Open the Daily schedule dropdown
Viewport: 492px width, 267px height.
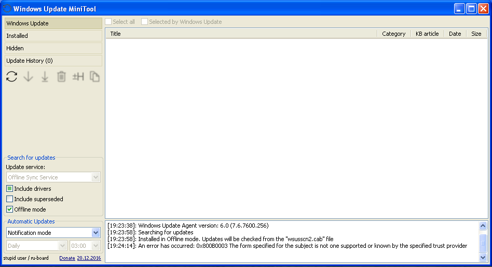[x=37, y=246]
